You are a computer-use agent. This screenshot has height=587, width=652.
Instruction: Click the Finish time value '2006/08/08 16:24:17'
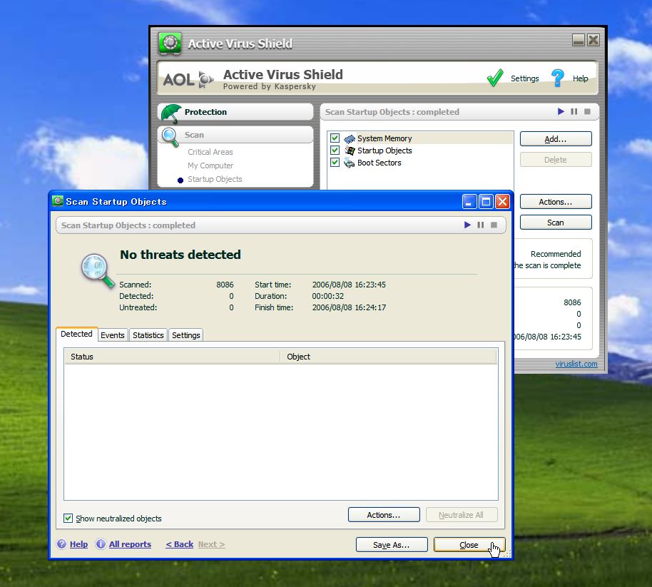coord(349,307)
